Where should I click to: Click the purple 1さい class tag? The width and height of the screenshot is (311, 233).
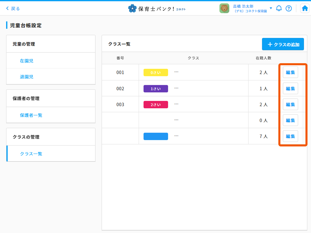point(156,89)
